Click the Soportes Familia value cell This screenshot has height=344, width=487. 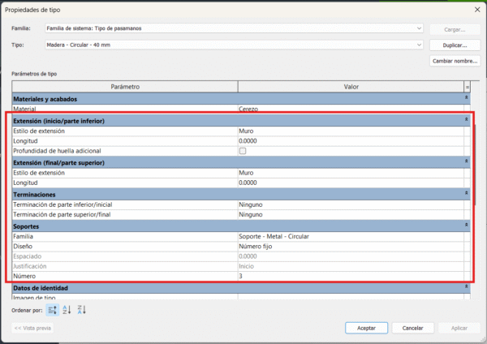pyautogui.click(x=349, y=236)
